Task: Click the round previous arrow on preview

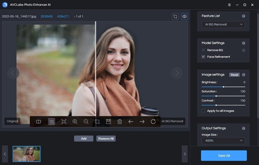Action: 13,73
